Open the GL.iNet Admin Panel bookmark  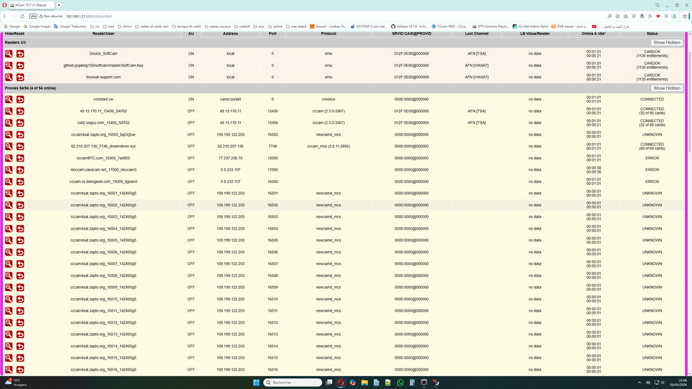(x=530, y=26)
